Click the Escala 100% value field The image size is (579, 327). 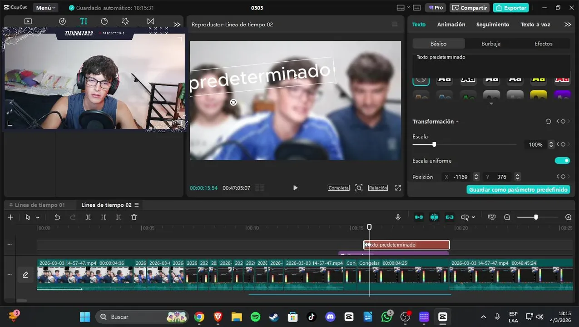pos(535,144)
